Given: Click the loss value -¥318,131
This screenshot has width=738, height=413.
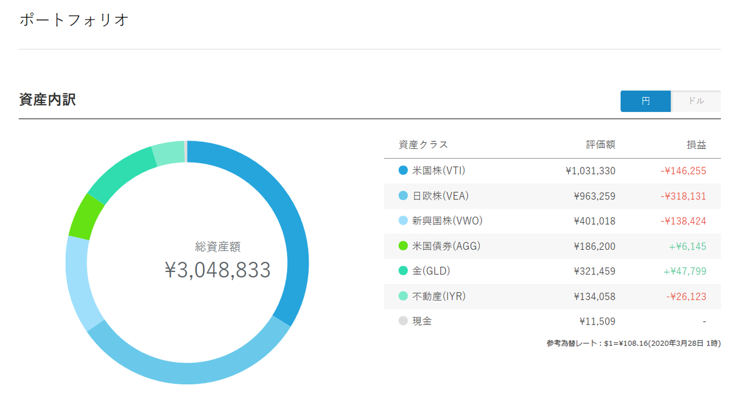Looking at the screenshot, I should click(684, 196).
